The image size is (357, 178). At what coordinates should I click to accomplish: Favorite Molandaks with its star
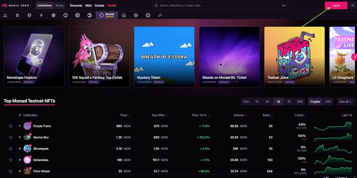pos(11,160)
